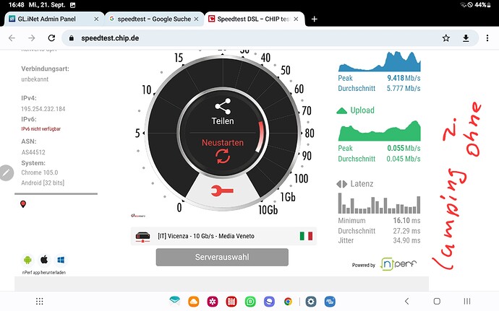The height and width of the screenshot is (311, 499).
Task: Launch Chrome from the taskbar
Action: [x=288, y=301]
